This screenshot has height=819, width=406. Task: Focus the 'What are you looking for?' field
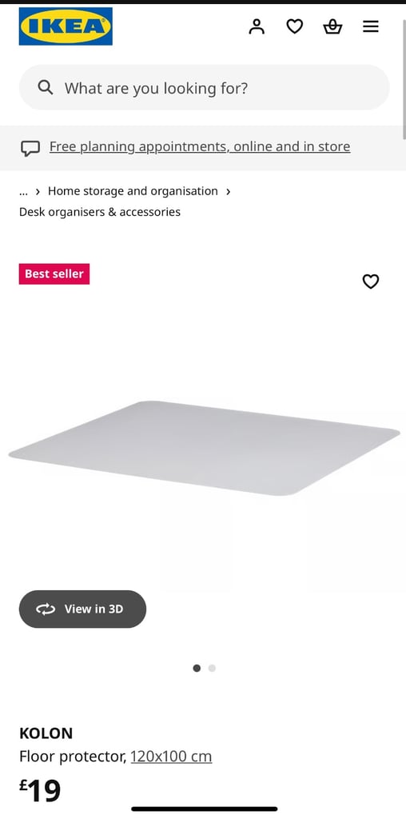[x=204, y=88]
